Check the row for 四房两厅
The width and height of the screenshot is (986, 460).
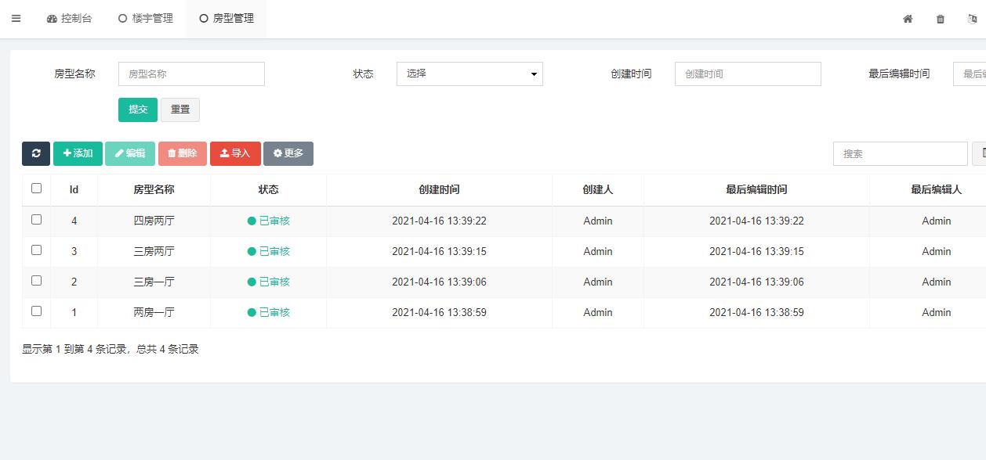(x=36, y=220)
